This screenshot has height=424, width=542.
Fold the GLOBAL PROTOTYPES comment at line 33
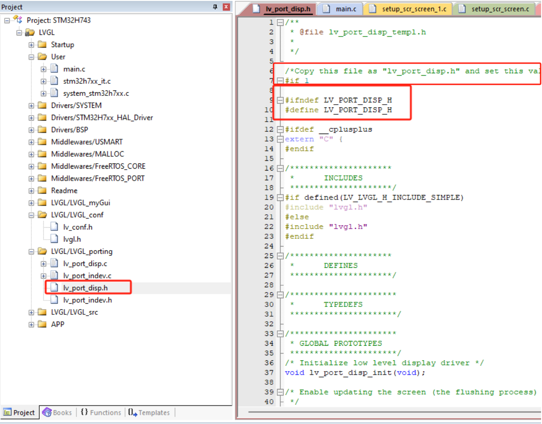coord(280,334)
